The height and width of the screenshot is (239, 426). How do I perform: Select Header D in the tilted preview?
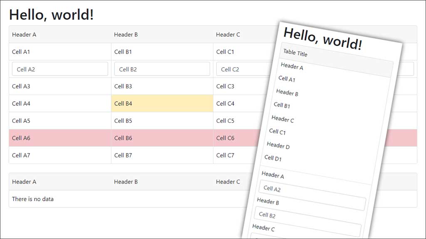tap(277, 146)
